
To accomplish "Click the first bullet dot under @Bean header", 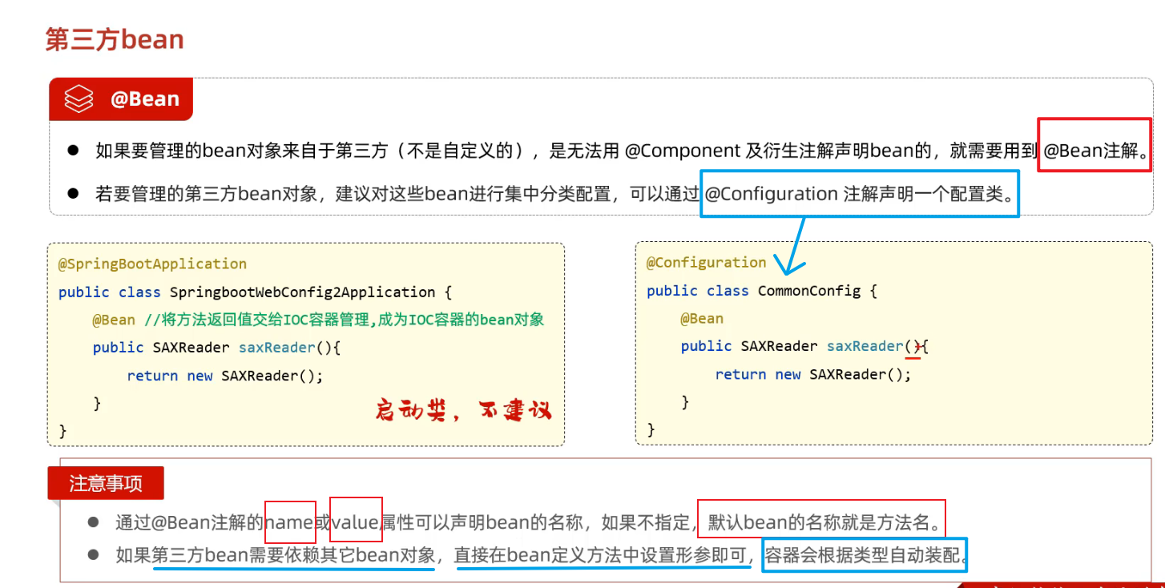I will pos(73,150).
